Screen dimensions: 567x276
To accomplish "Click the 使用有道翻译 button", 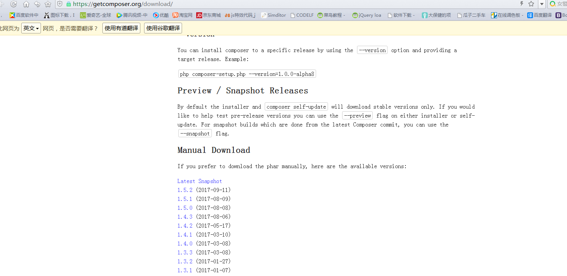I will pyautogui.click(x=121, y=28).
